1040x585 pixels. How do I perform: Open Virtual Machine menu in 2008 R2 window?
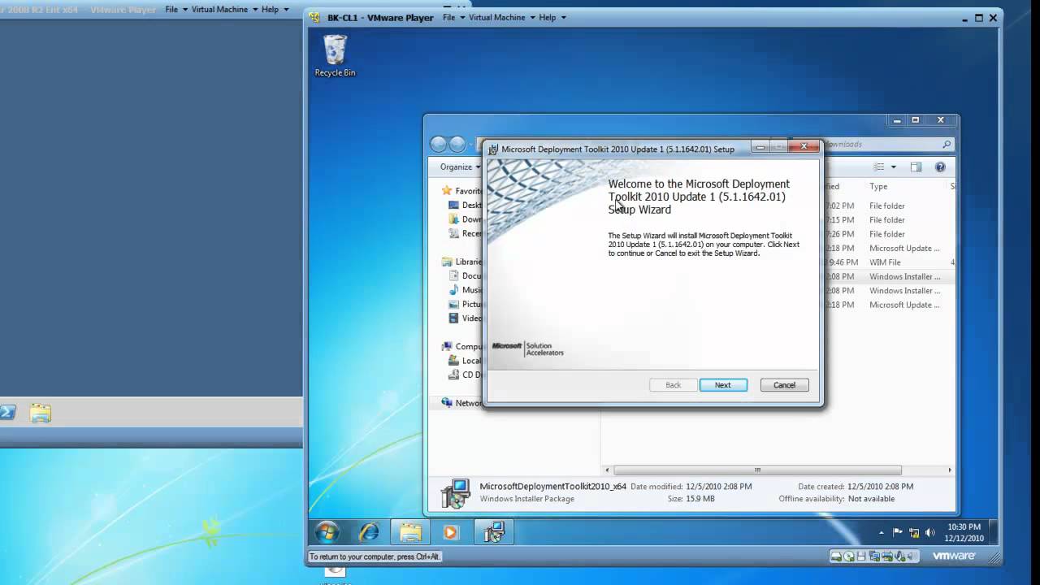pyautogui.click(x=223, y=9)
